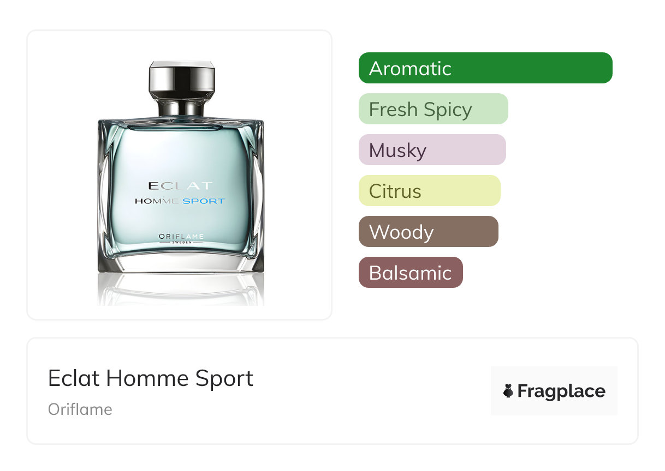This screenshot has width=665, height=471.
Task: Click the ORIFLAME SWEDEN bottle label
Action: tap(181, 238)
